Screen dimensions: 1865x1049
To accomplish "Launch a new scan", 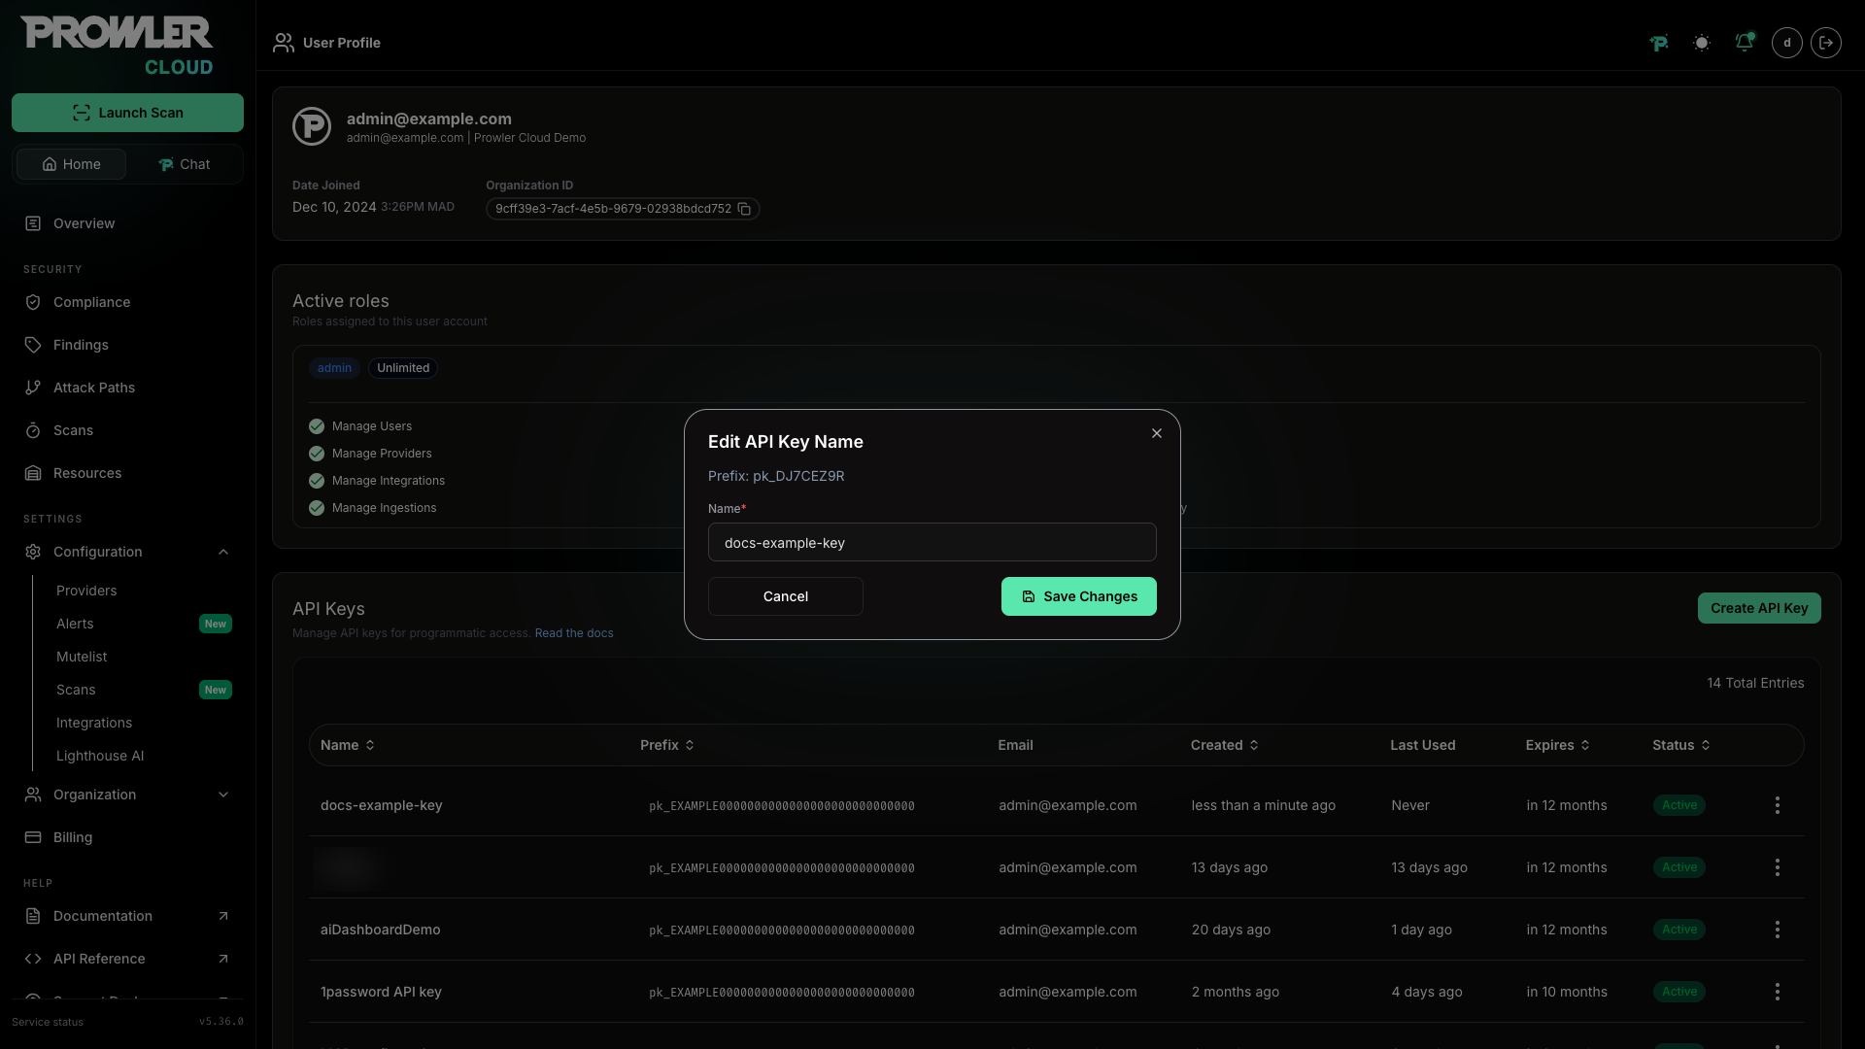I will click(x=127, y=113).
